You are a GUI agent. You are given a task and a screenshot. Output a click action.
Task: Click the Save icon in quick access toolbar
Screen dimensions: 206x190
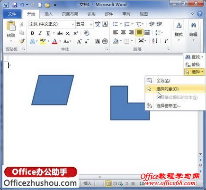pos(15,5)
